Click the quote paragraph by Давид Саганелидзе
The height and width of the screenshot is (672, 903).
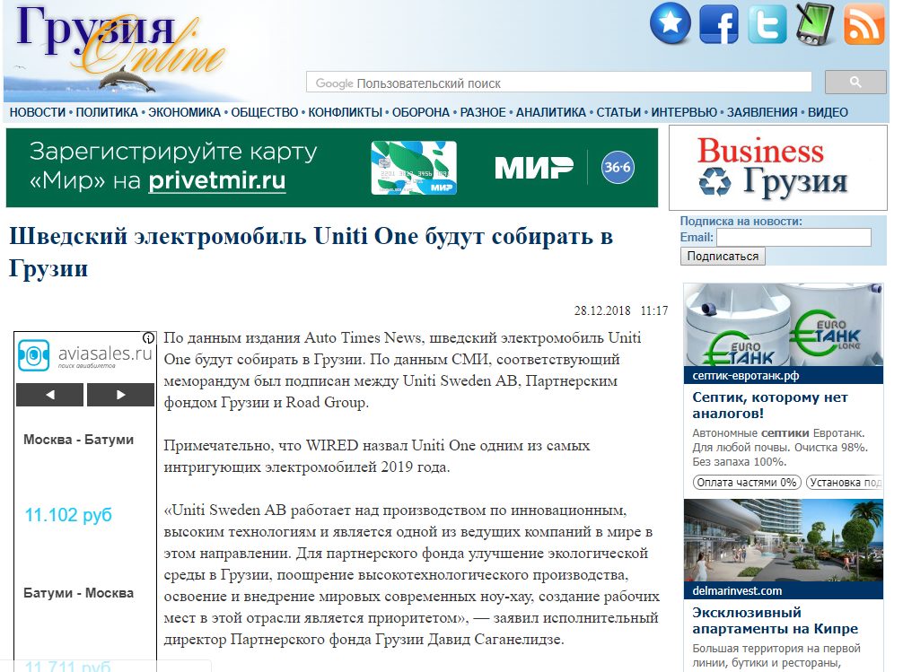click(x=411, y=575)
